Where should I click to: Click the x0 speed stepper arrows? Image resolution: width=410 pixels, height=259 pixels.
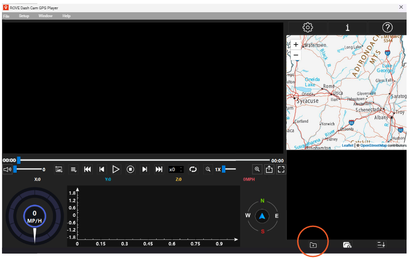(182, 169)
